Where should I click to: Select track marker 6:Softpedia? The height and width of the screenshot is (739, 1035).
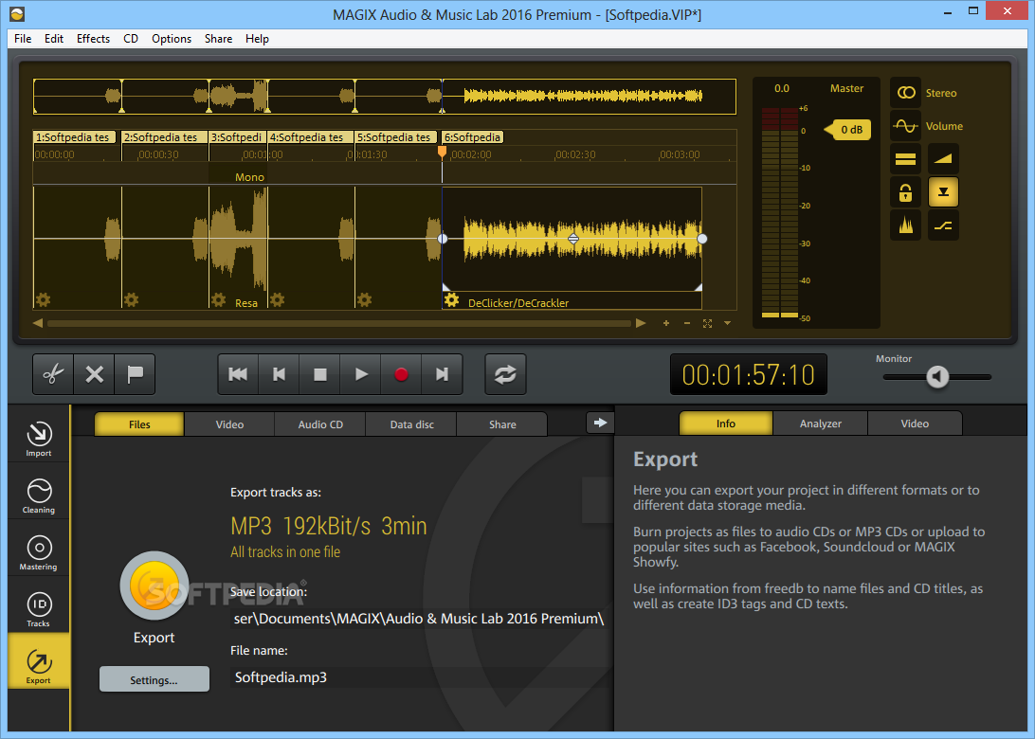tap(473, 137)
